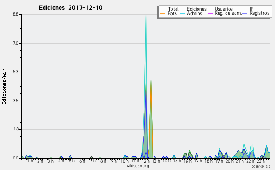Click the 'Ediciones/min' y-axis label

(x=4, y=86)
